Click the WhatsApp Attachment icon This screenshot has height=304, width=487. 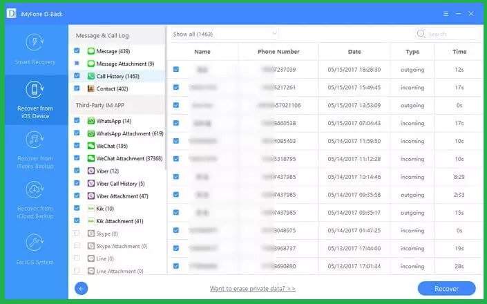(x=91, y=133)
